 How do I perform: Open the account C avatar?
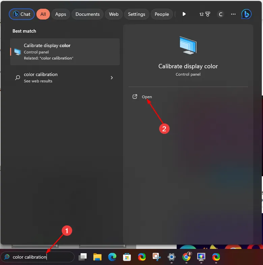pos(221,14)
